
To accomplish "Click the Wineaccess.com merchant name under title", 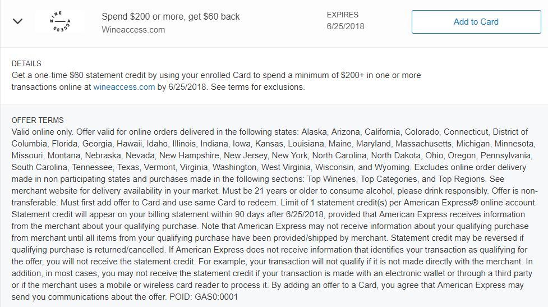I will pyautogui.click(x=133, y=30).
